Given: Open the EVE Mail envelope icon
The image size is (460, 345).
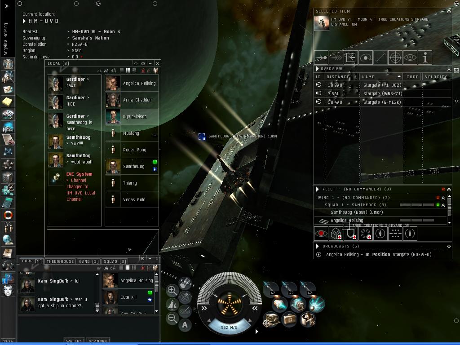Looking at the screenshot, I should 8,89.
